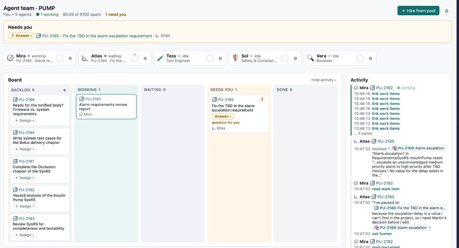This screenshot has width=459, height=248.
Task: Open PU-2186 backlog card link
Action: click(27, 100)
